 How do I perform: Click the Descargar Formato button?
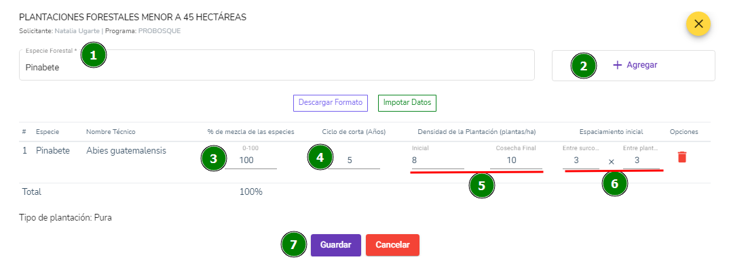331,103
